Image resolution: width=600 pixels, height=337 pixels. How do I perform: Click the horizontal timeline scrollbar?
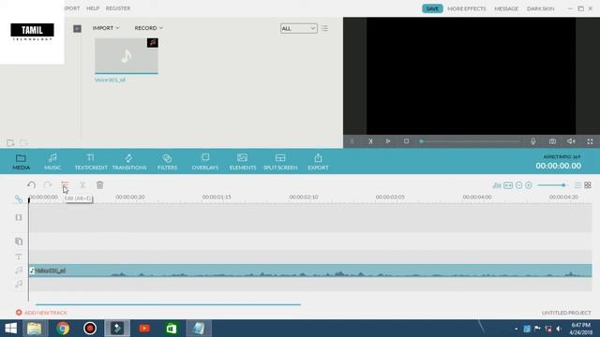click(168, 304)
